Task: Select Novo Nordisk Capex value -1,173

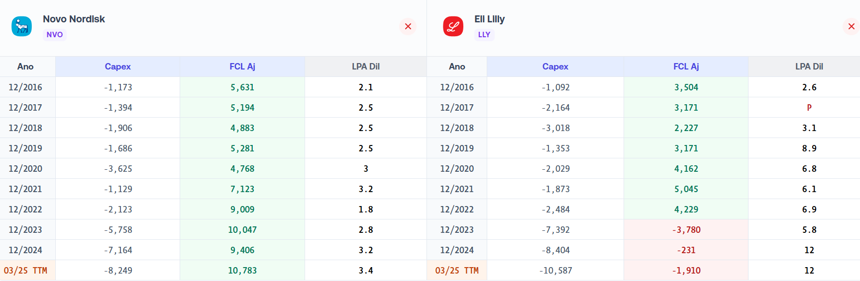Action: point(118,87)
